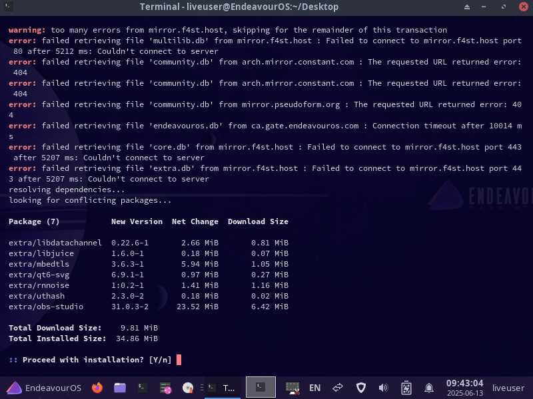Open the volume speaker control
533x399 pixels.
(x=383, y=388)
